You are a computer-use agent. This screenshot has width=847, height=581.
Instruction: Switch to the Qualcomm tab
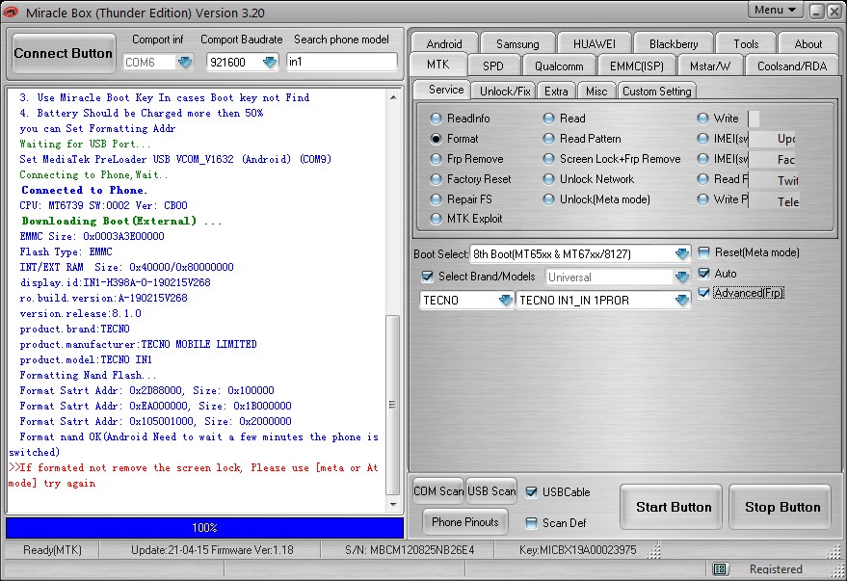[559, 66]
